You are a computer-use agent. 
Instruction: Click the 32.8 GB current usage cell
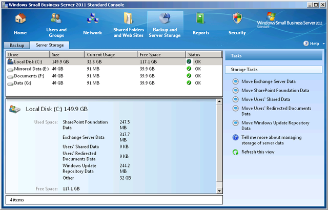[94, 61]
